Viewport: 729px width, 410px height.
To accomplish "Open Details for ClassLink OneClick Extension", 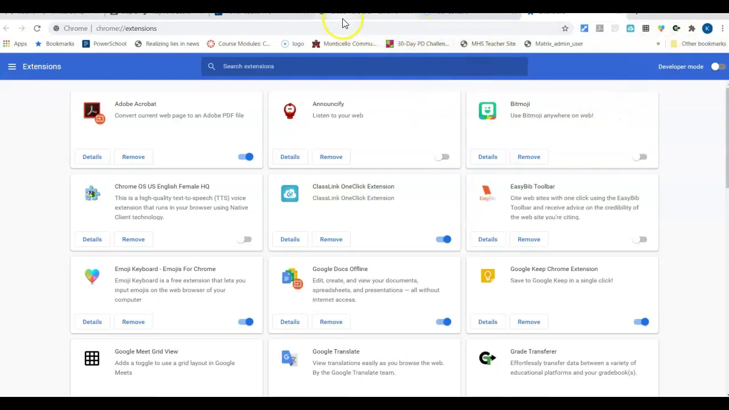I will click(x=290, y=239).
